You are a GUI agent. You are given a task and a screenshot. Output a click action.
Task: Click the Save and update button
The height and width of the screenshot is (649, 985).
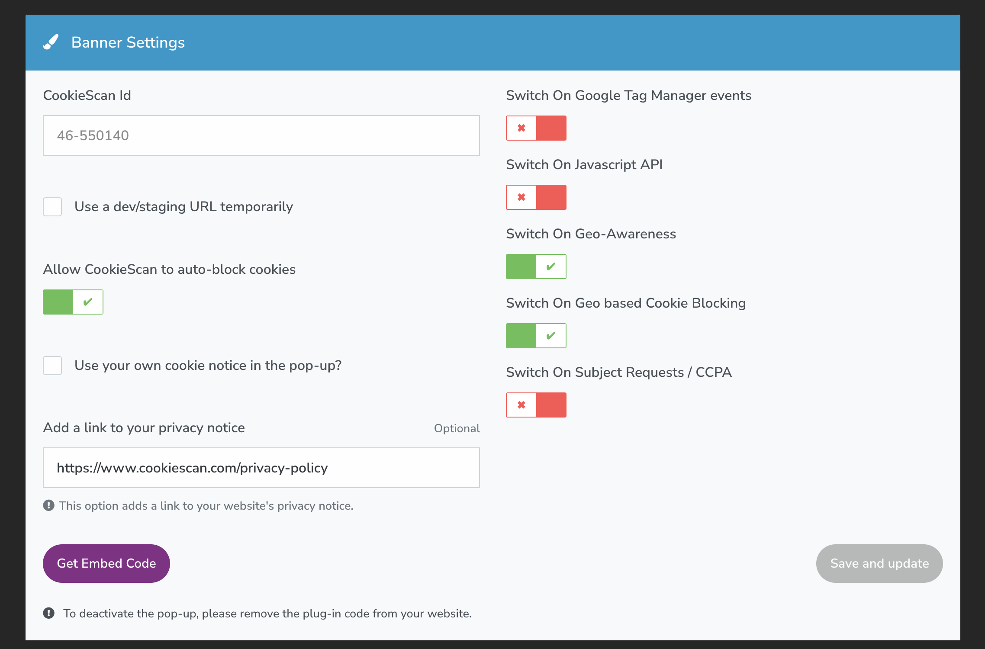(879, 563)
